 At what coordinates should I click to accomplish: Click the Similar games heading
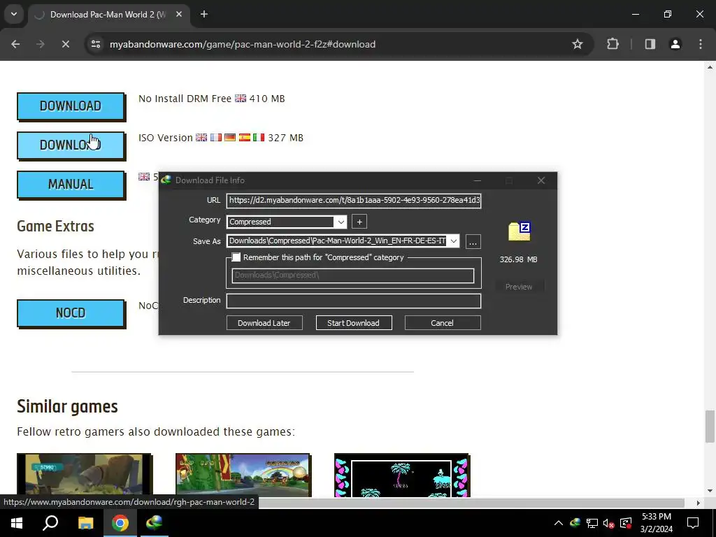tap(68, 406)
